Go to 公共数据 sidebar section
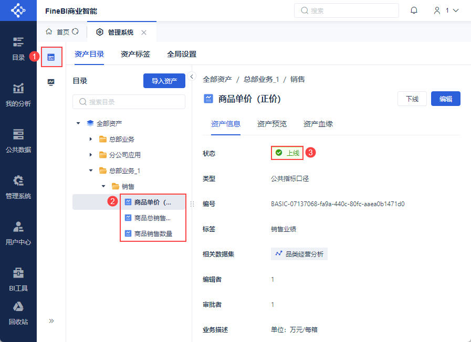This screenshot has width=471, height=342. click(18, 141)
